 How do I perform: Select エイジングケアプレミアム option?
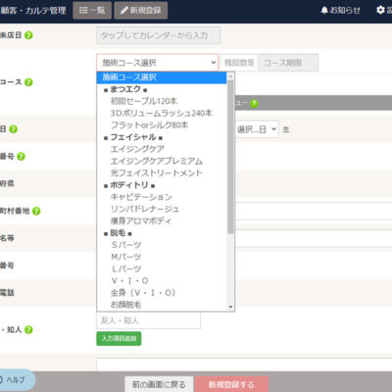coord(157,161)
